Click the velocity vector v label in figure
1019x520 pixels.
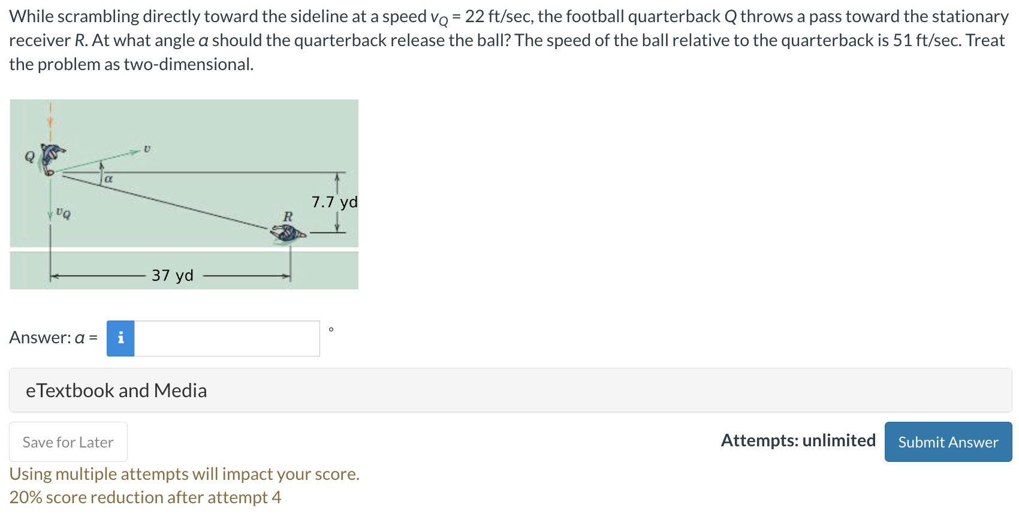(146, 149)
